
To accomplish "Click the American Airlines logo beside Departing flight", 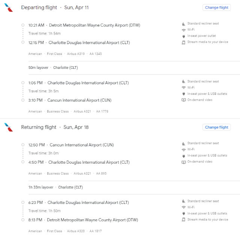I will click(x=8, y=8).
